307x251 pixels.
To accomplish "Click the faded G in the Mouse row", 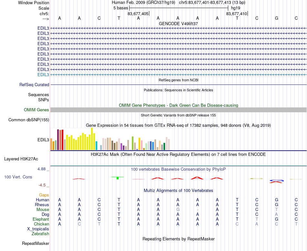I will tap(178, 210).
